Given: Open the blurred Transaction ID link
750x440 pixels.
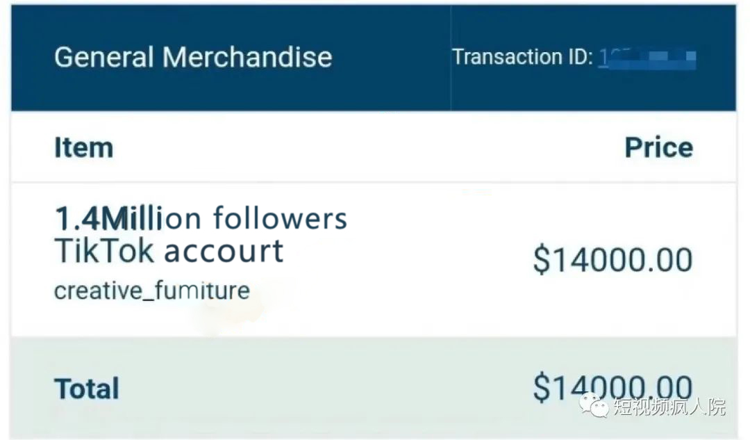Looking at the screenshot, I should tap(647, 57).
